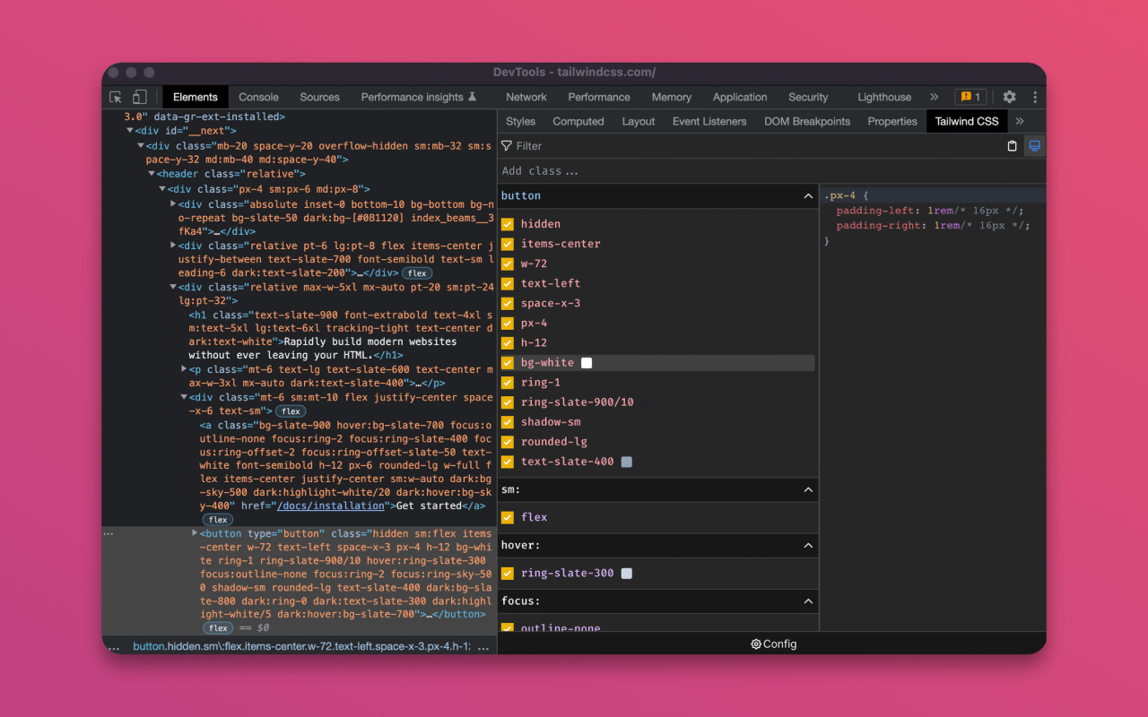Viewport: 1148px width, 717px height.
Task: Collapse the sm: section
Action: click(x=808, y=489)
